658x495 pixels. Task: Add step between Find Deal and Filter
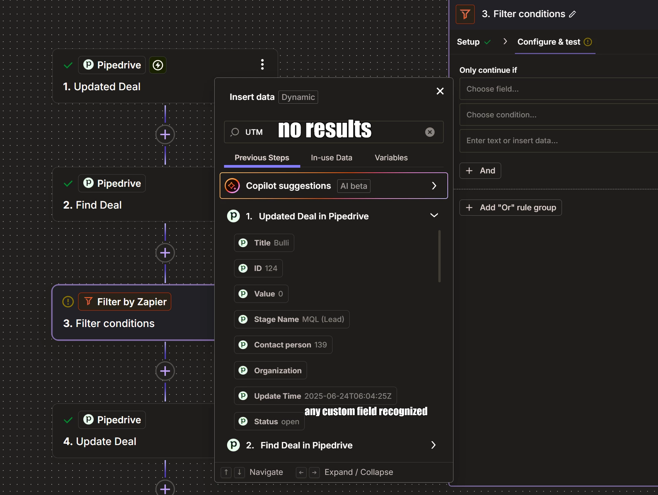(165, 253)
